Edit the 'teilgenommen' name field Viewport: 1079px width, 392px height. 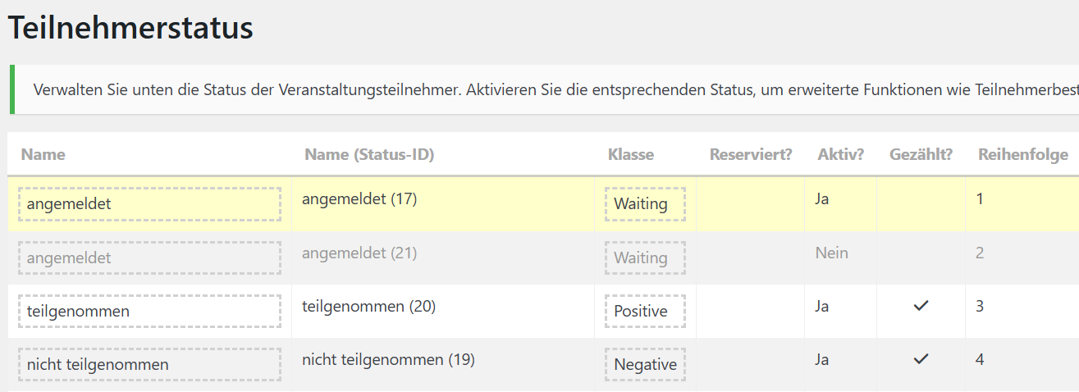(149, 311)
